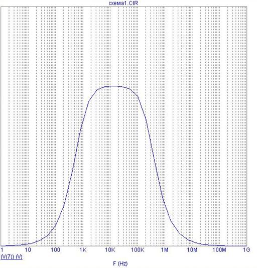Click the 1G frequency axis tick label

(x=247, y=250)
